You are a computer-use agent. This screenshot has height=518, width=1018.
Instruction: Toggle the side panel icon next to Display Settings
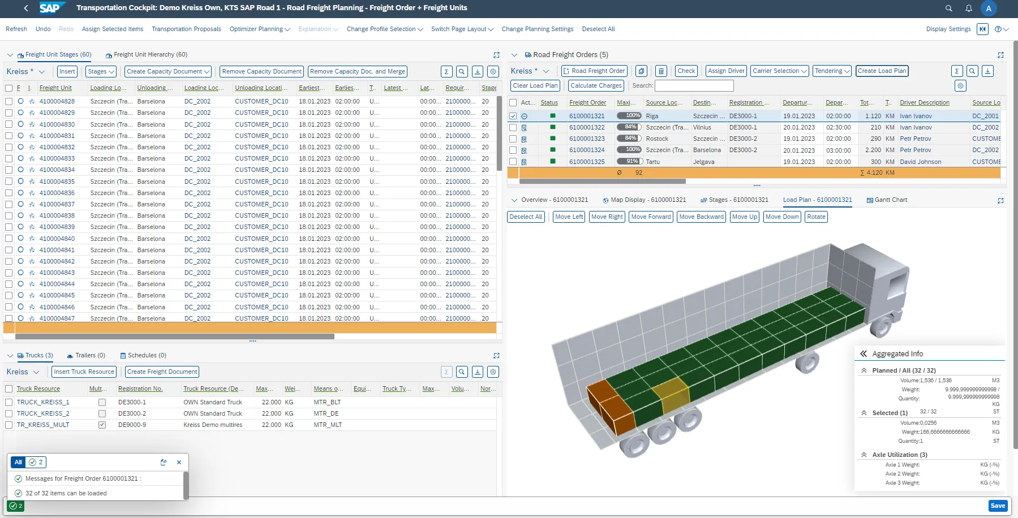coord(982,29)
